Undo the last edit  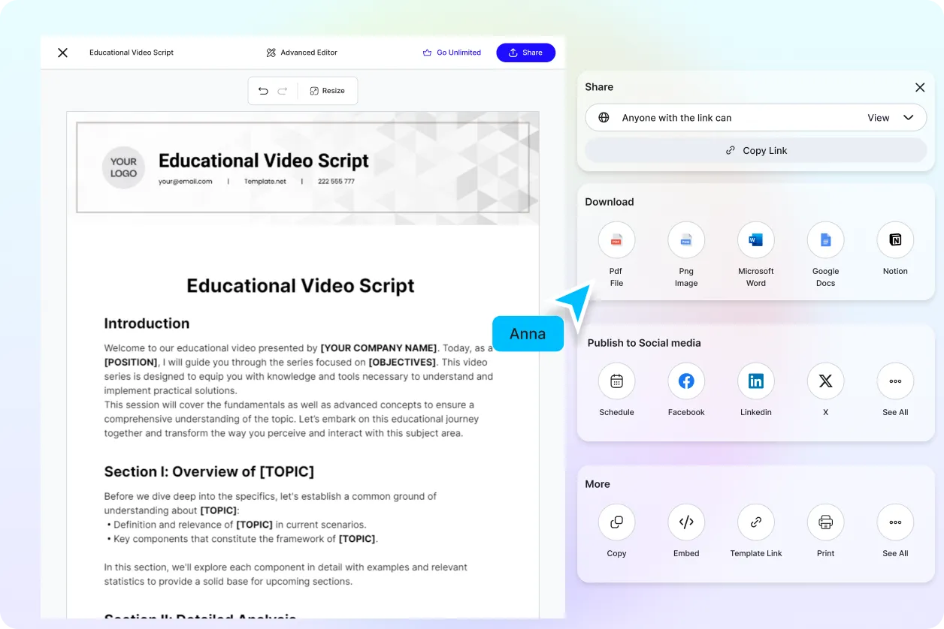[263, 91]
